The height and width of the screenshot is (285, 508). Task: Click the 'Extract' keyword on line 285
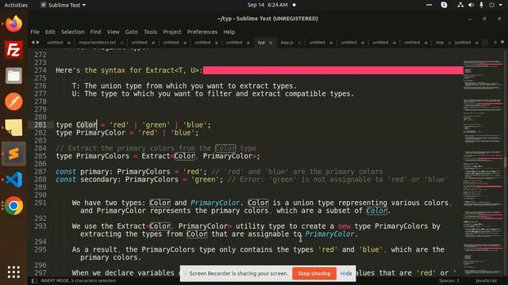coord(156,156)
